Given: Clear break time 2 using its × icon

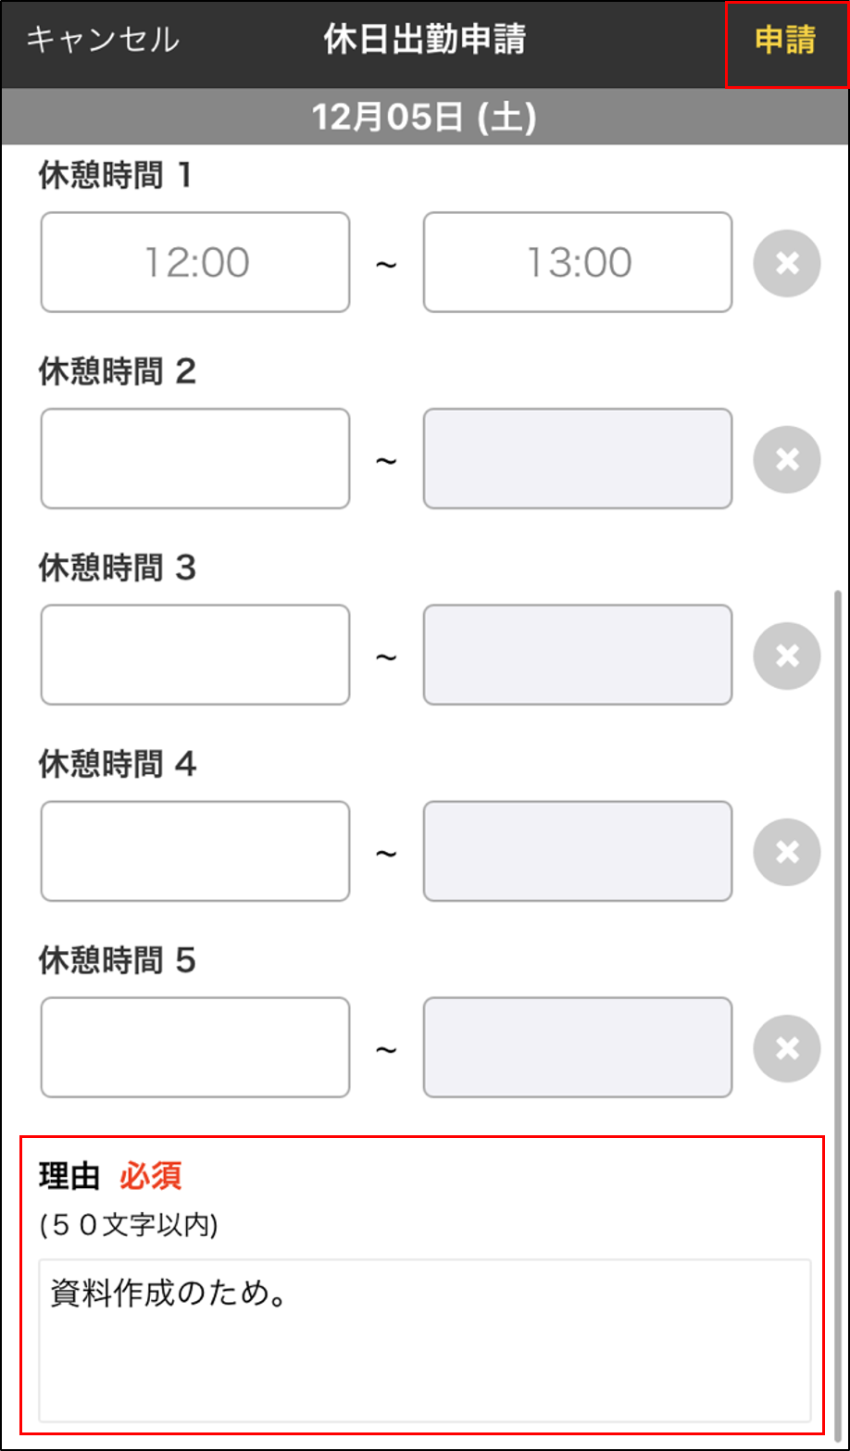Looking at the screenshot, I should (x=786, y=458).
